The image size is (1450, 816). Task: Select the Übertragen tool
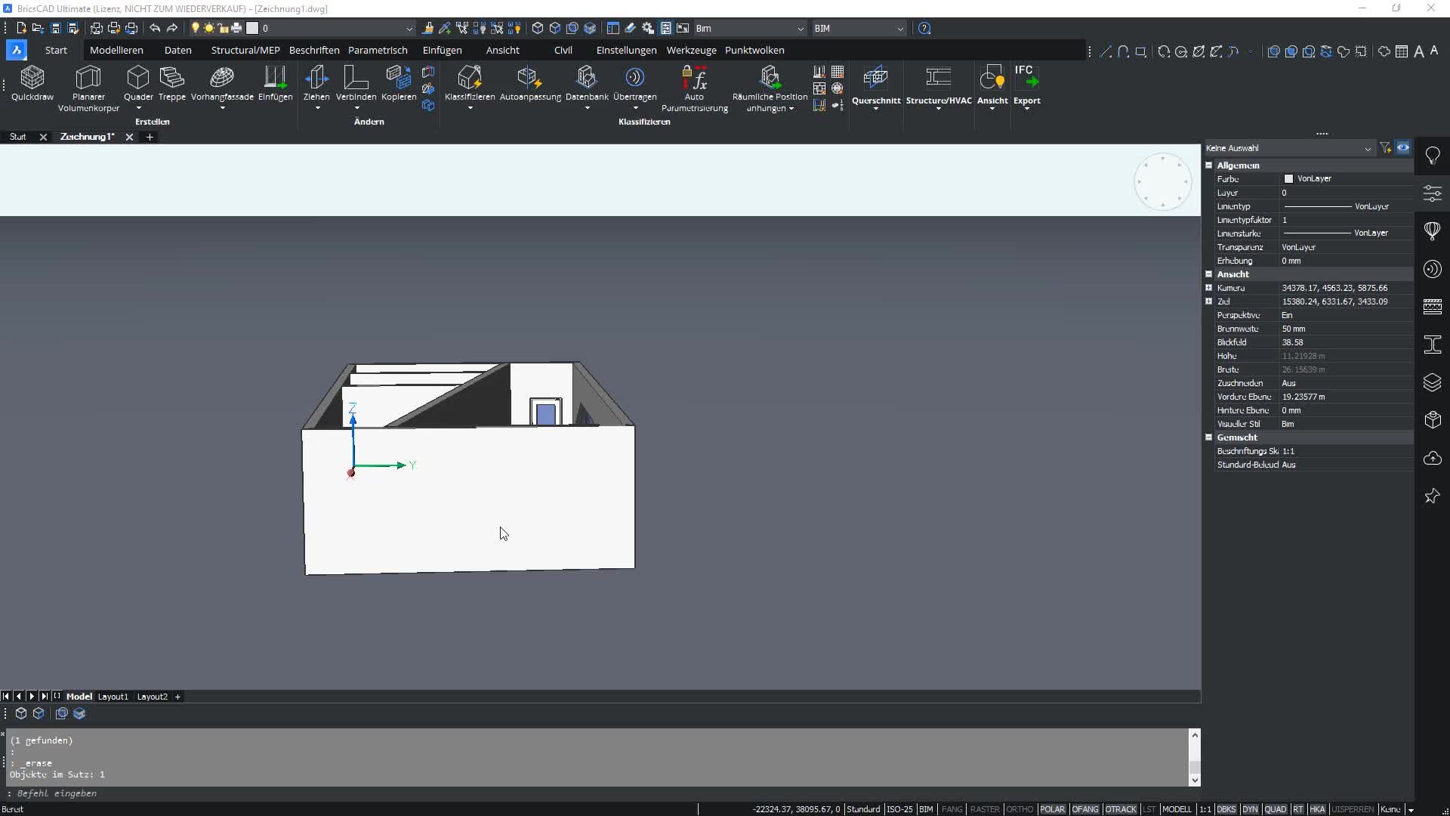634,83
